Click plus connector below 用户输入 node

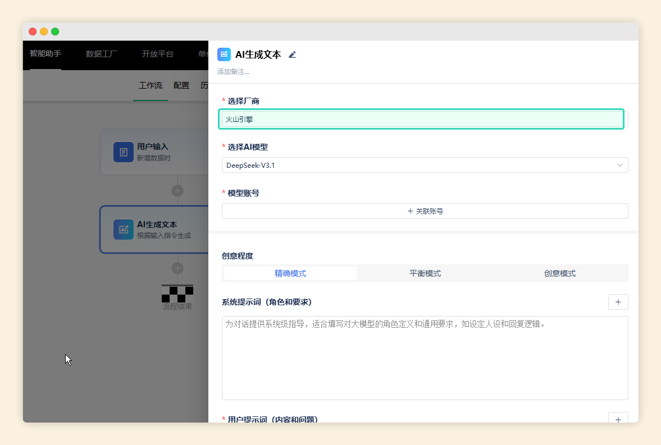click(x=177, y=191)
